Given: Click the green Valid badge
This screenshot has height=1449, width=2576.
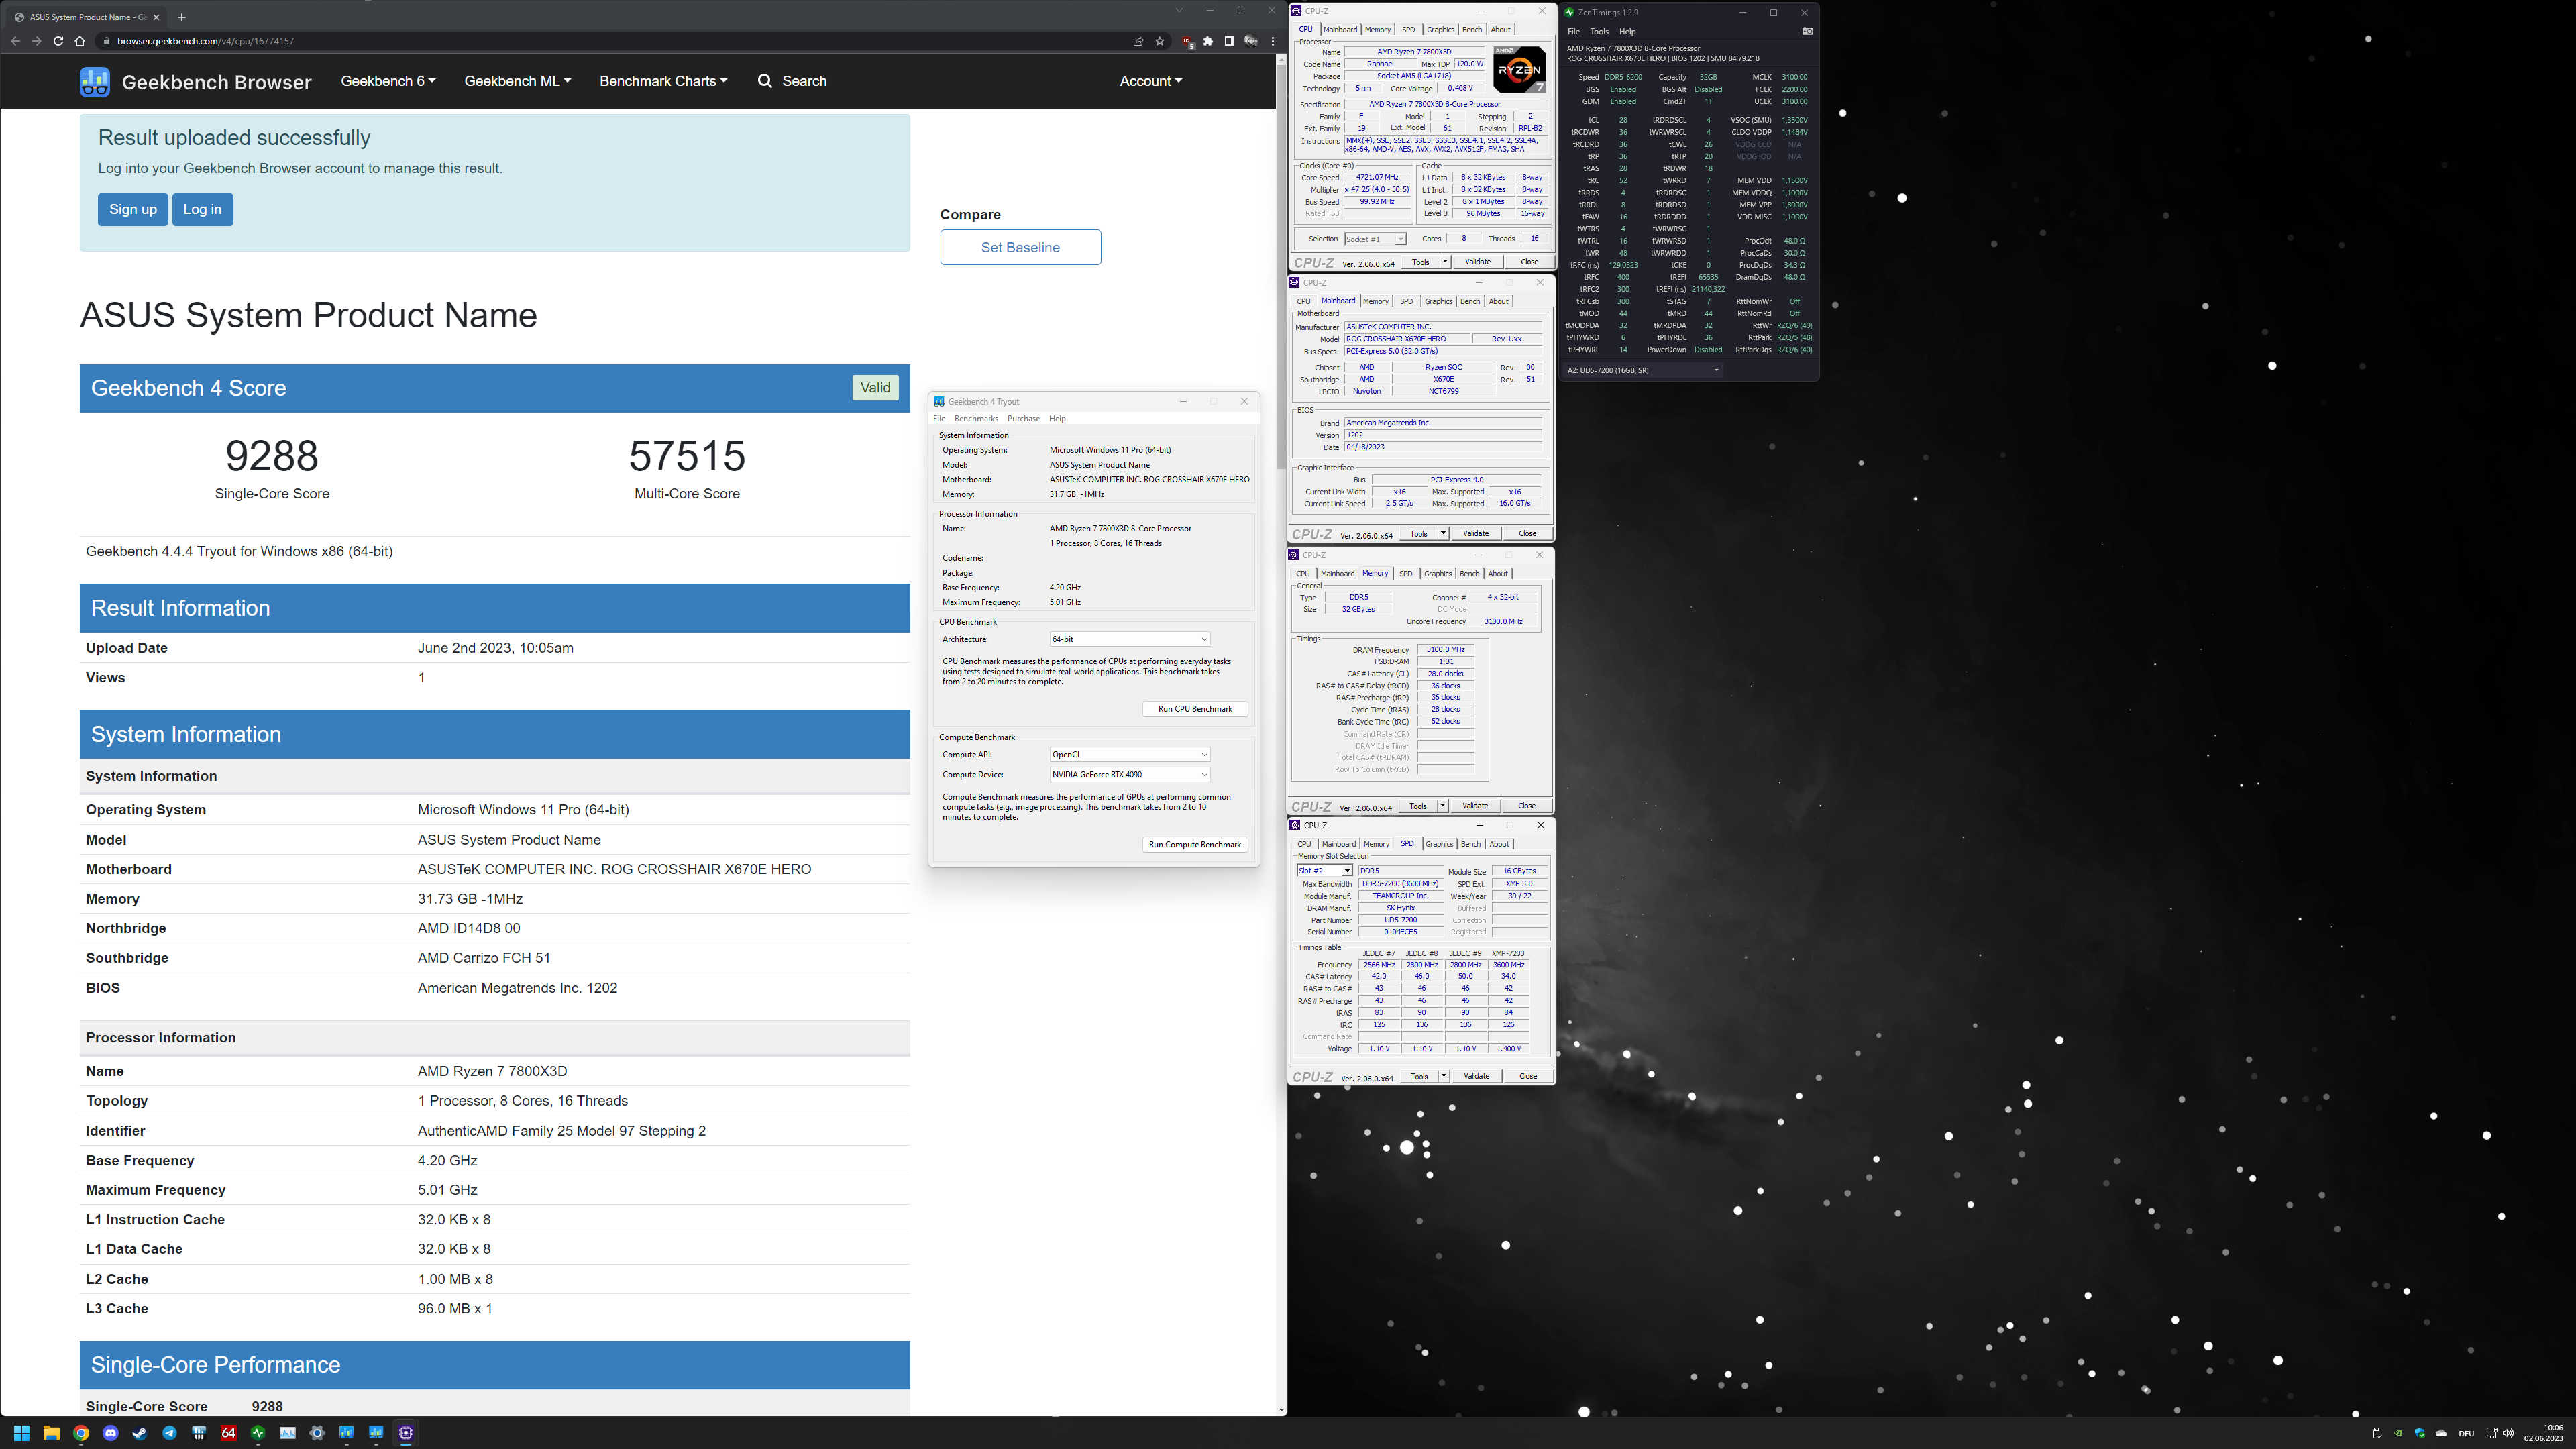Looking at the screenshot, I should 875,388.
